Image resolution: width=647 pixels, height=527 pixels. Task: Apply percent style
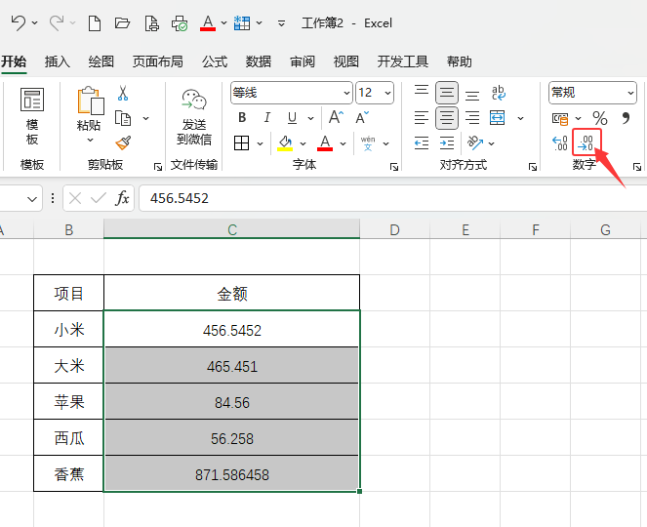(599, 118)
